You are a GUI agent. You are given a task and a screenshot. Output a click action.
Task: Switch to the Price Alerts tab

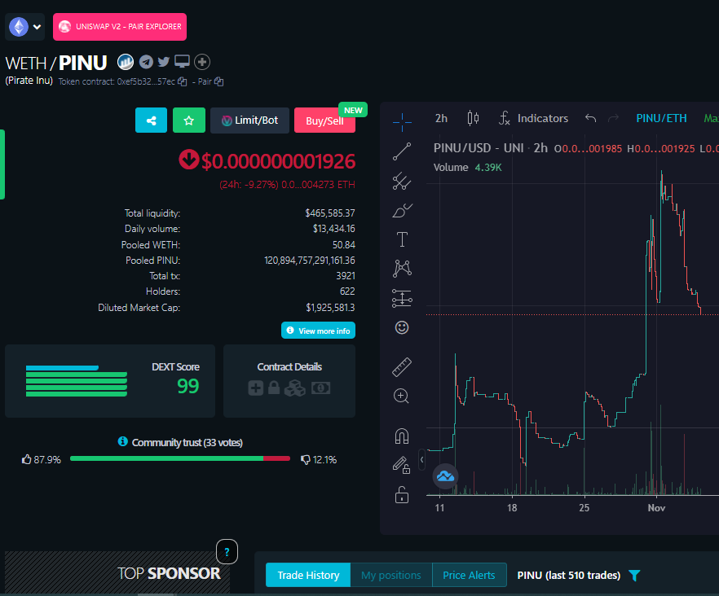tap(469, 575)
